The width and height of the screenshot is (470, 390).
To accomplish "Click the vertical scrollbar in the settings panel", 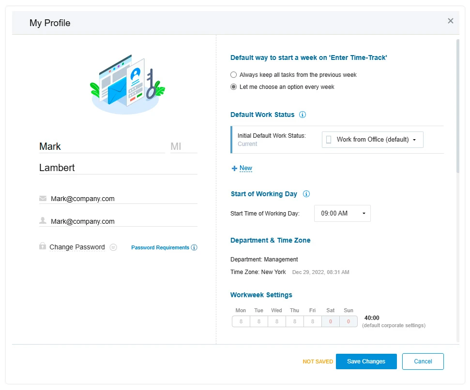I will (x=457, y=106).
